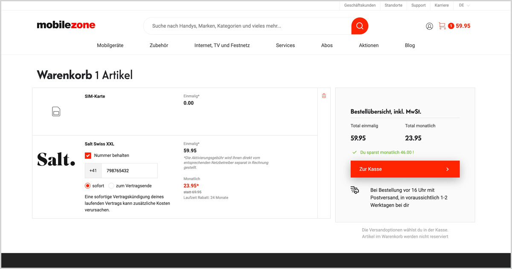
Task: Open the Geschäftskunden link
Action: click(360, 6)
